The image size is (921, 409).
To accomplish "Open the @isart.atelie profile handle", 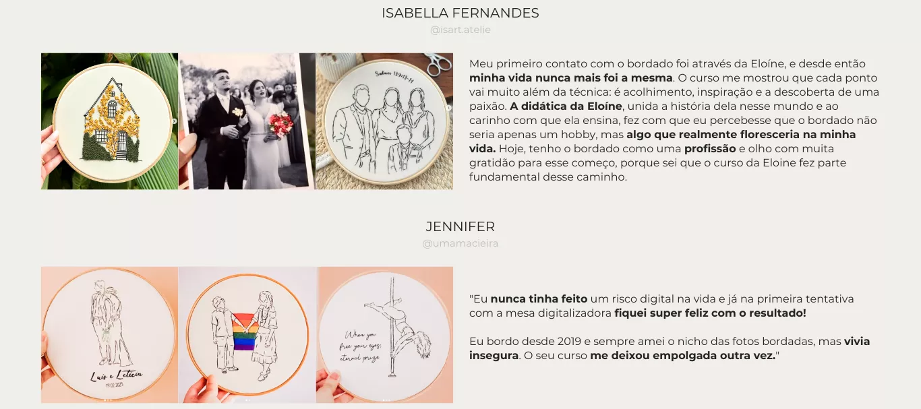I will click(460, 30).
